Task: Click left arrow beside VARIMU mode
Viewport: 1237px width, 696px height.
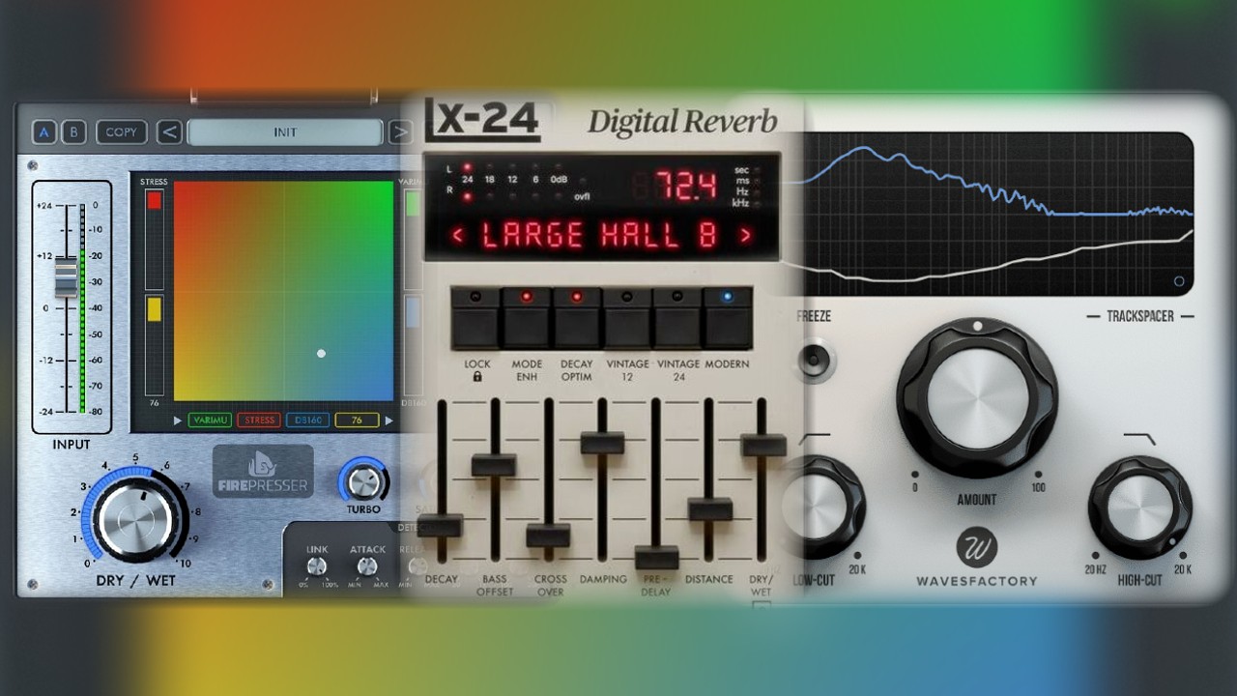Action: point(177,420)
